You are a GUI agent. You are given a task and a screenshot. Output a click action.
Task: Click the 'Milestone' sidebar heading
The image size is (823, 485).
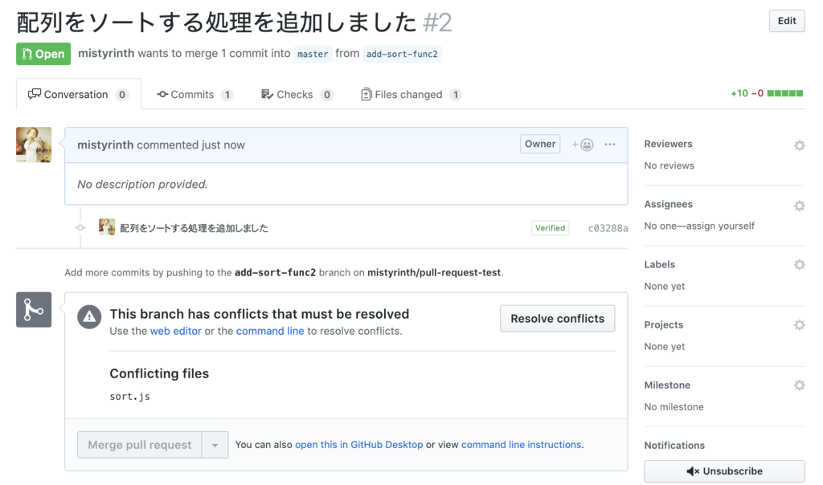667,385
